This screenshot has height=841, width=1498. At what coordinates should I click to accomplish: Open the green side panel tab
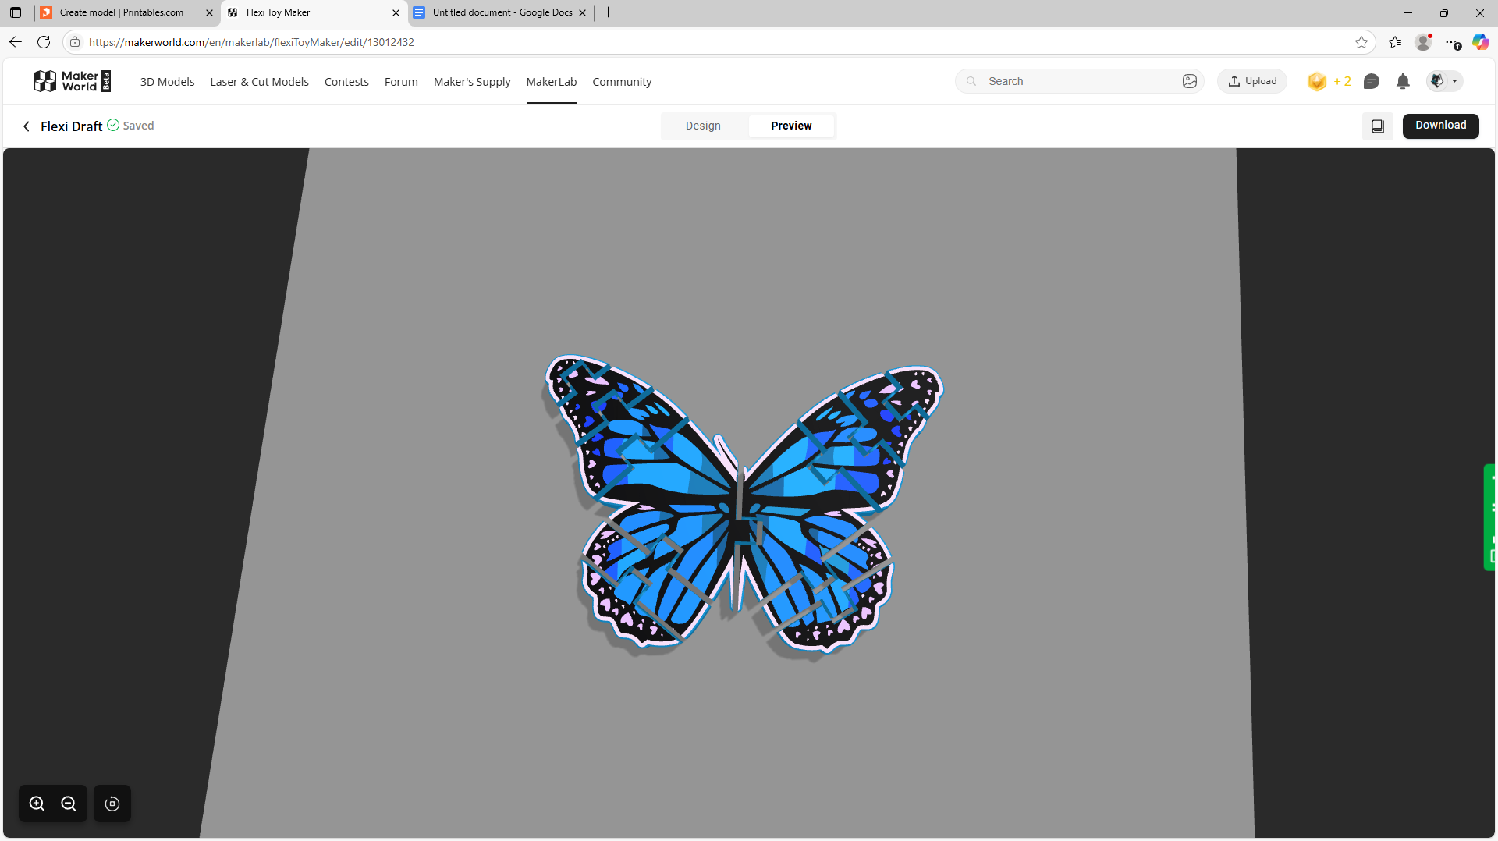point(1490,517)
